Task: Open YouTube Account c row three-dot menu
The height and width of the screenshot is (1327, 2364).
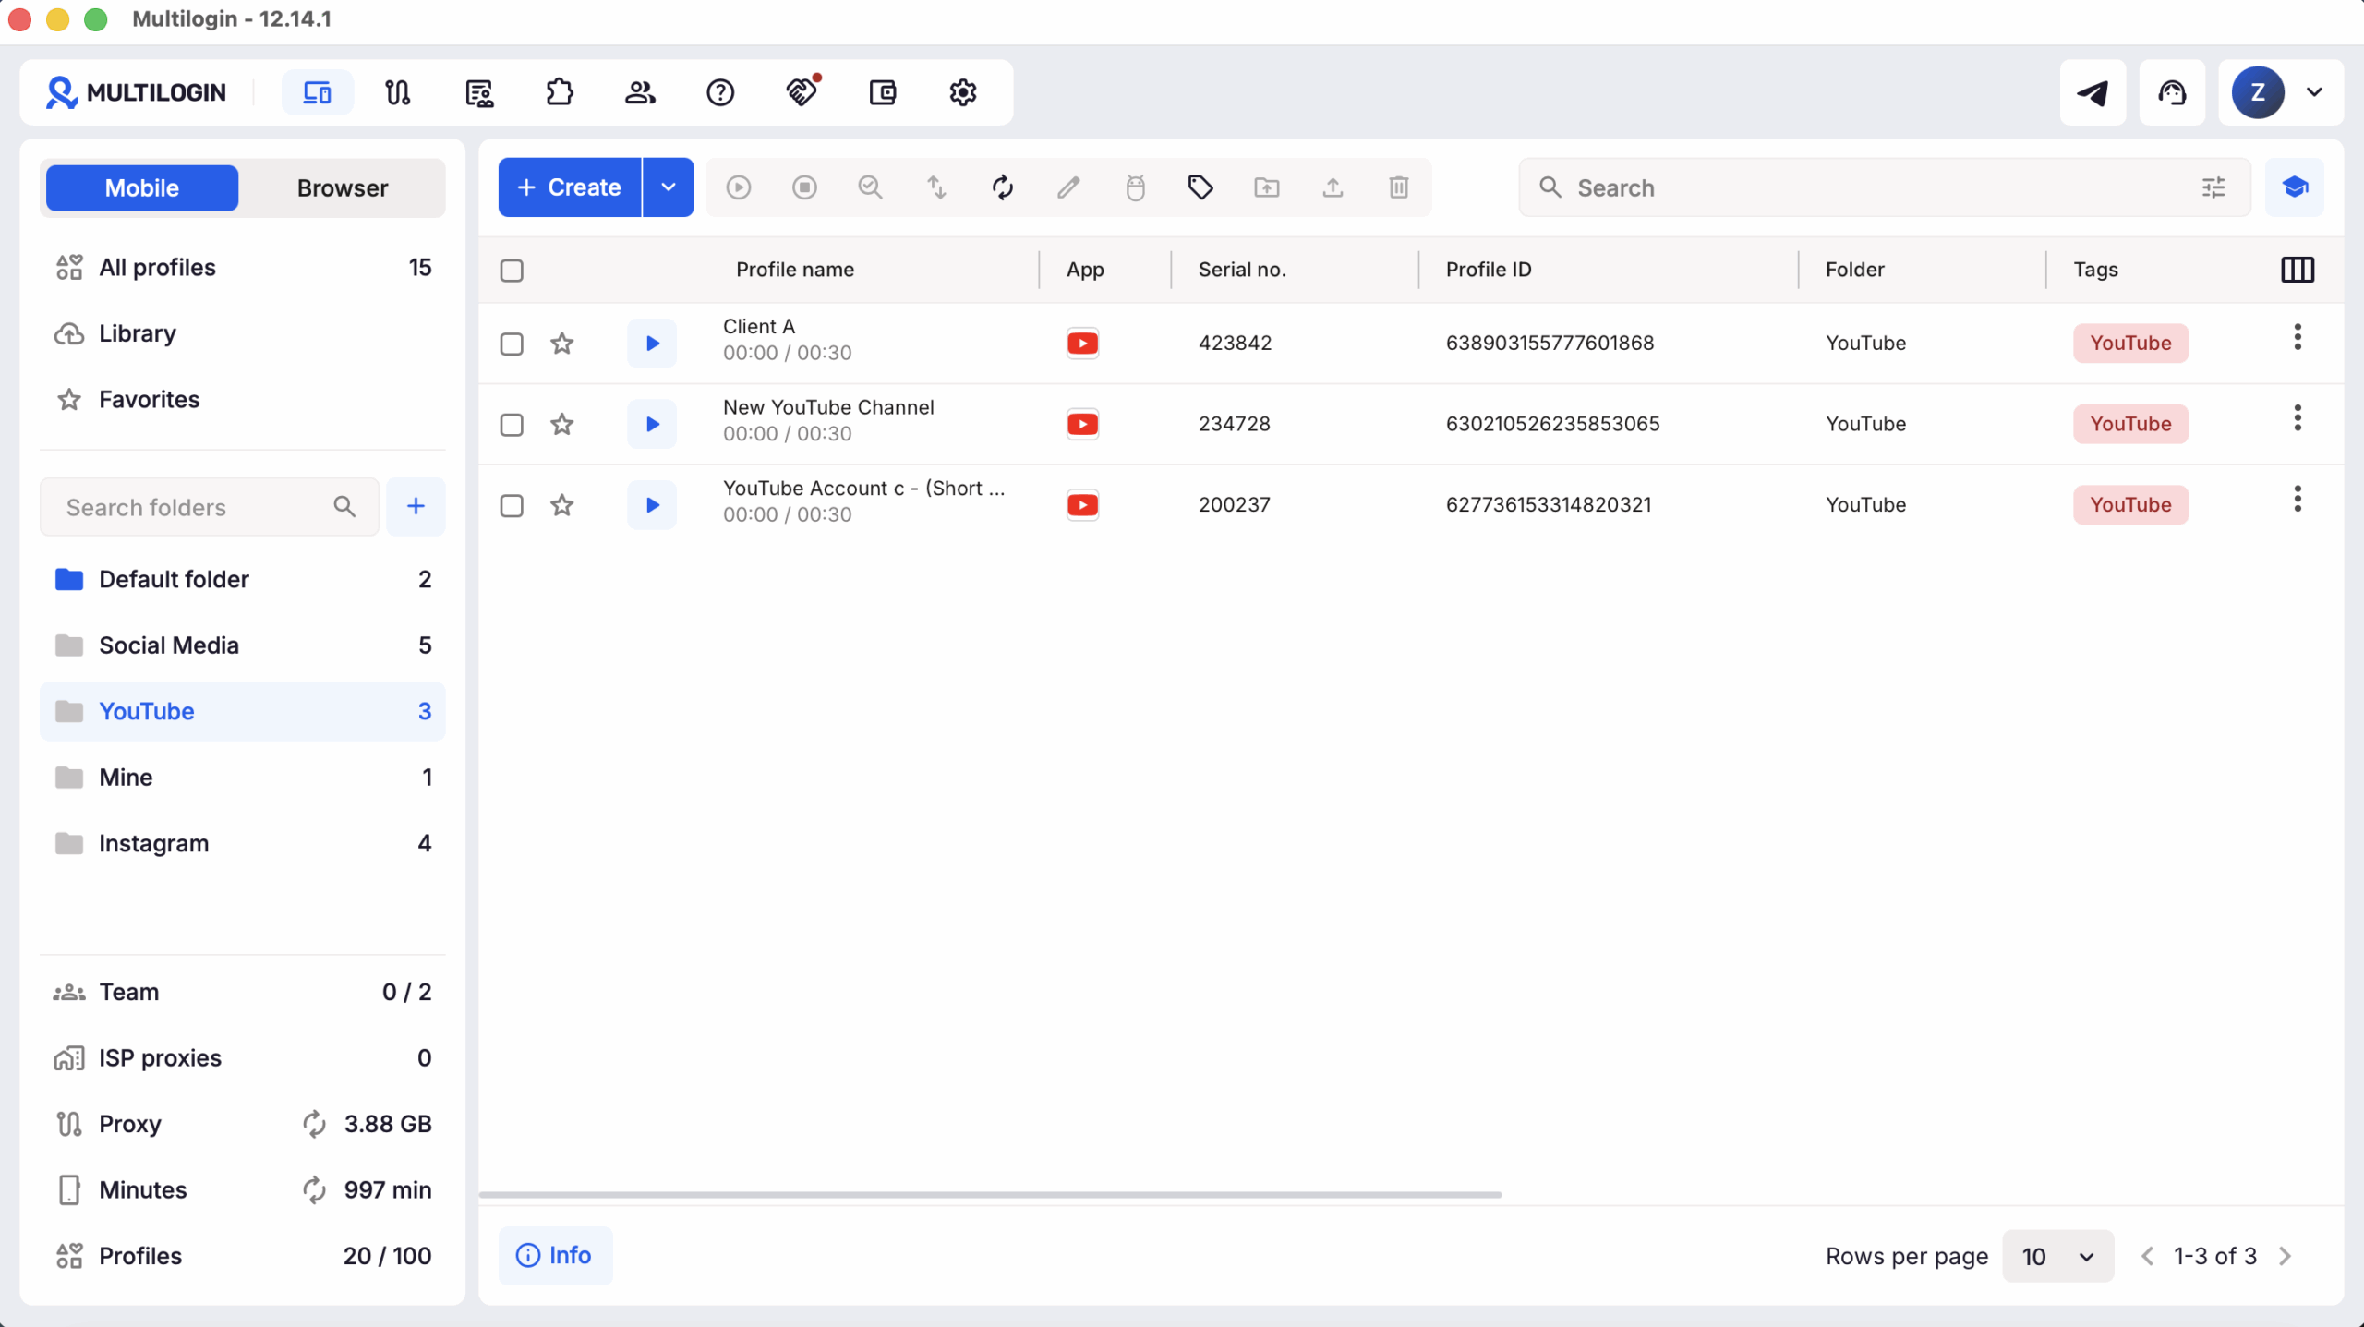Action: coord(2298,500)
